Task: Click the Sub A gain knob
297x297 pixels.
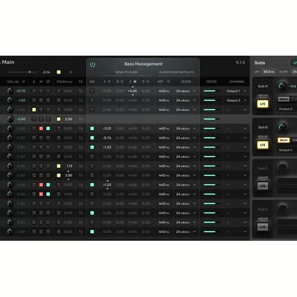Action: pos(283,86)
